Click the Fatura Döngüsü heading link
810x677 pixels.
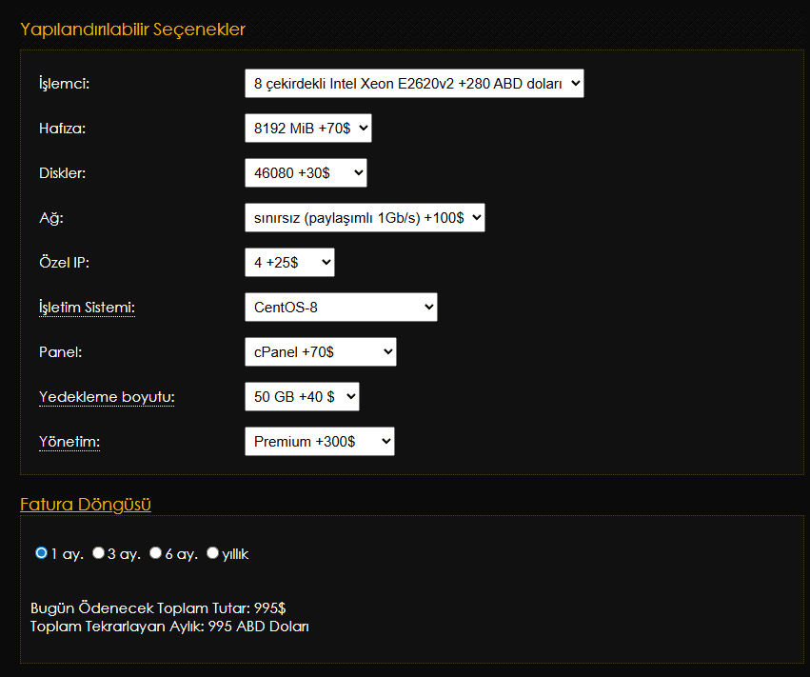tap(86, 505)
